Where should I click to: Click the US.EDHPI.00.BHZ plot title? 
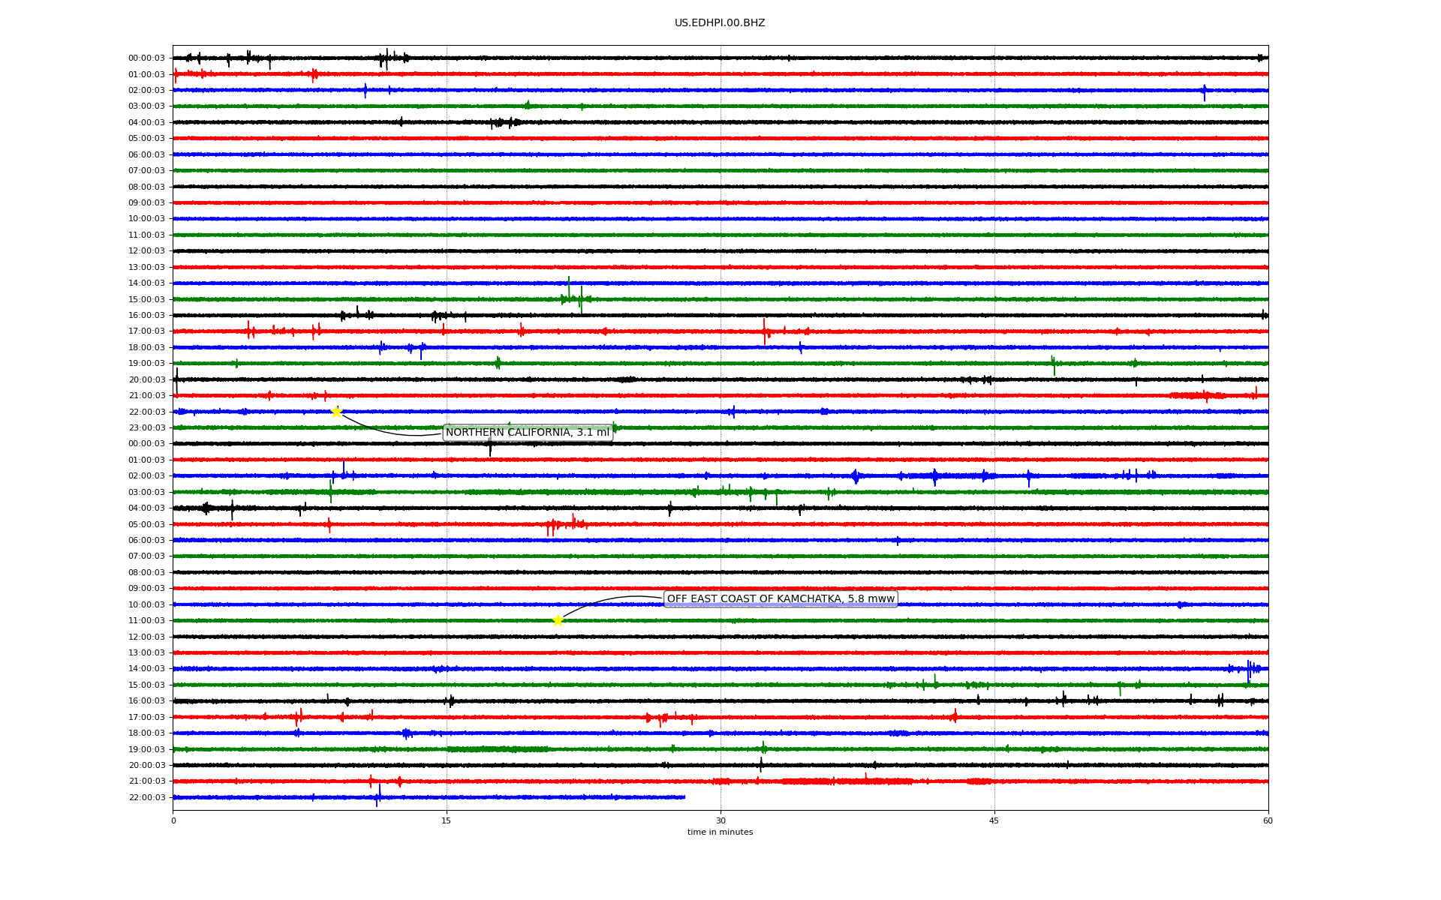click(x=720, y=23)
